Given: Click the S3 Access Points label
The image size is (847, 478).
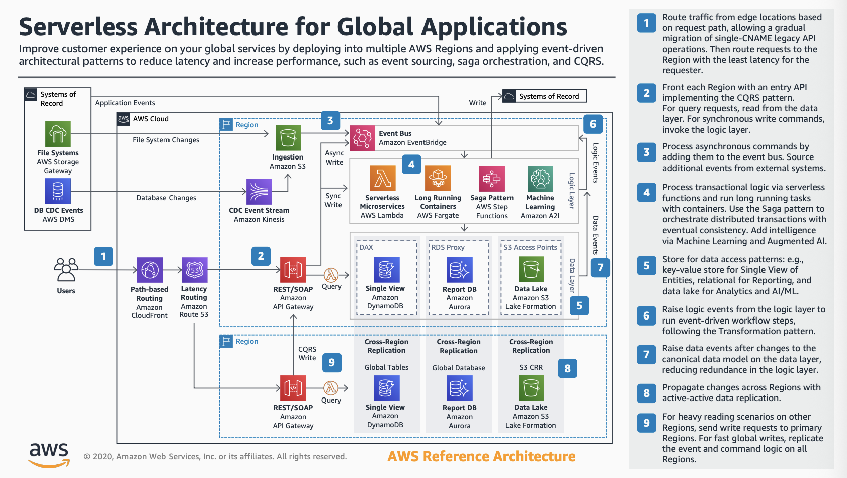Looking at the screenshot, I should pos(530,247).
